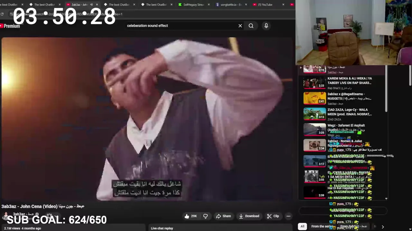Download the video
The image size is (412, 231).
[x=249, y=216]
